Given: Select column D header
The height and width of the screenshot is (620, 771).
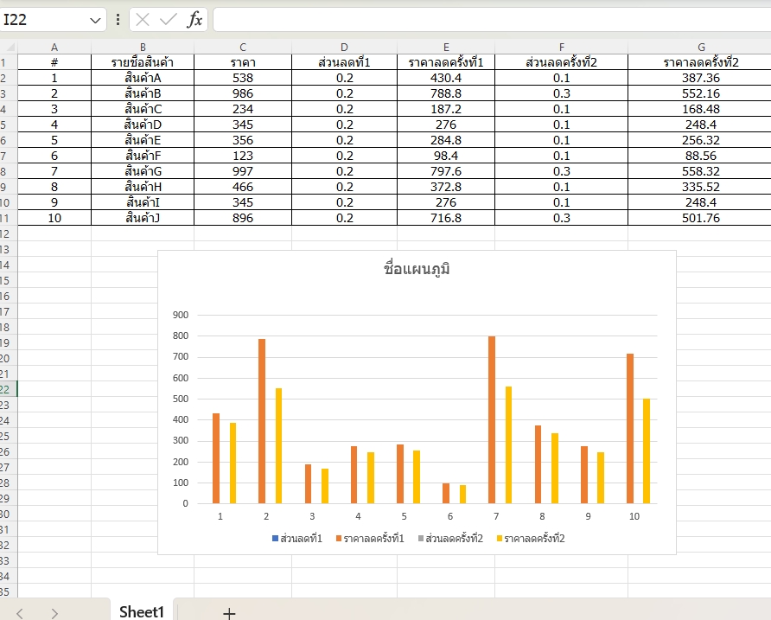Looking at the screenshot, I should (344, 48).
